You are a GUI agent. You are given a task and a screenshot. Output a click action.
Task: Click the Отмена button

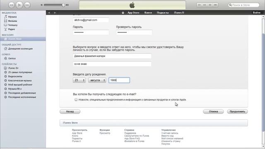pyautogui.click(x=213, y=111)
